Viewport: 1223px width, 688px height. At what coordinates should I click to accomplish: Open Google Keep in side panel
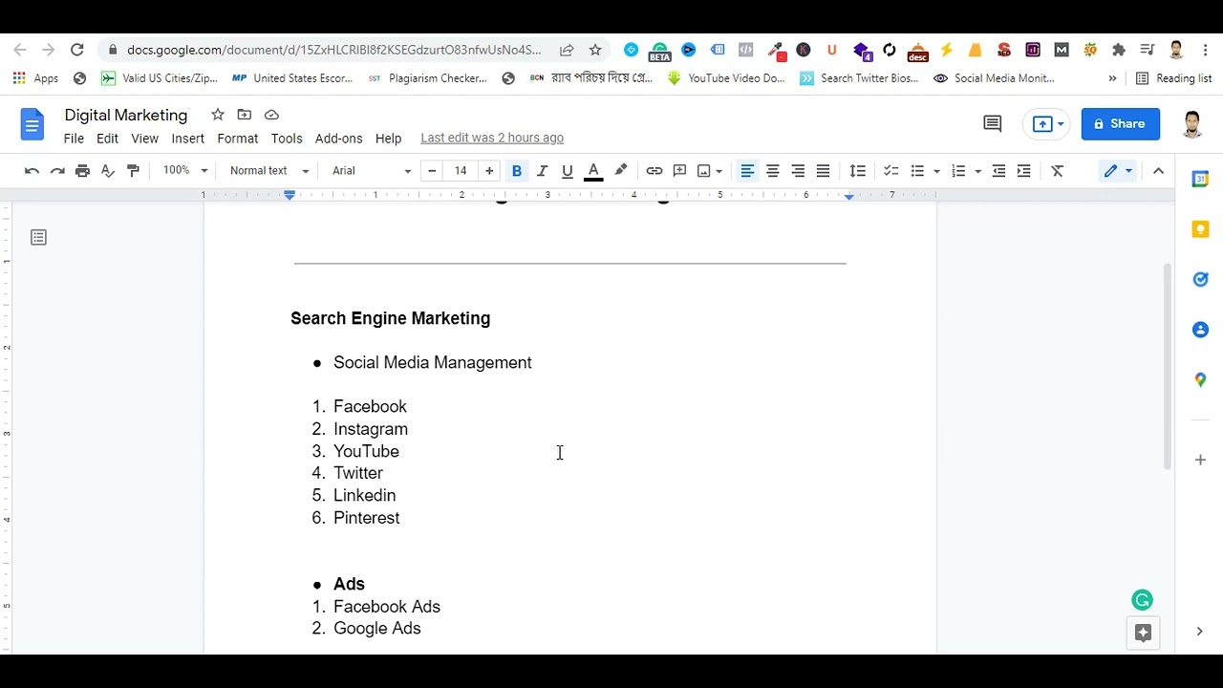click(x=1200, y=229)
